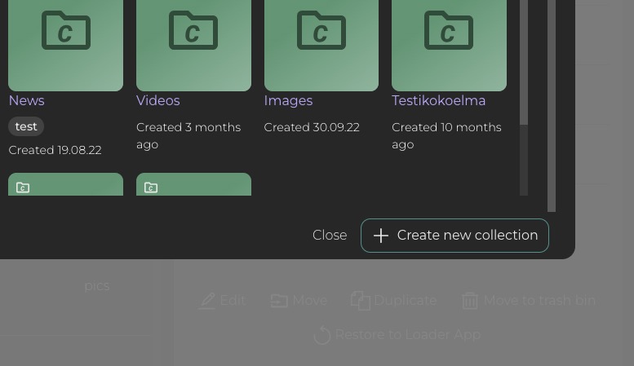Close the collection dialog via Close
This screenshot has width=634, height=366.
point(330,235)
